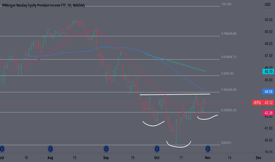Click the white neckline trendline drawing
275x162 pixels.
(x=175, y=95)
